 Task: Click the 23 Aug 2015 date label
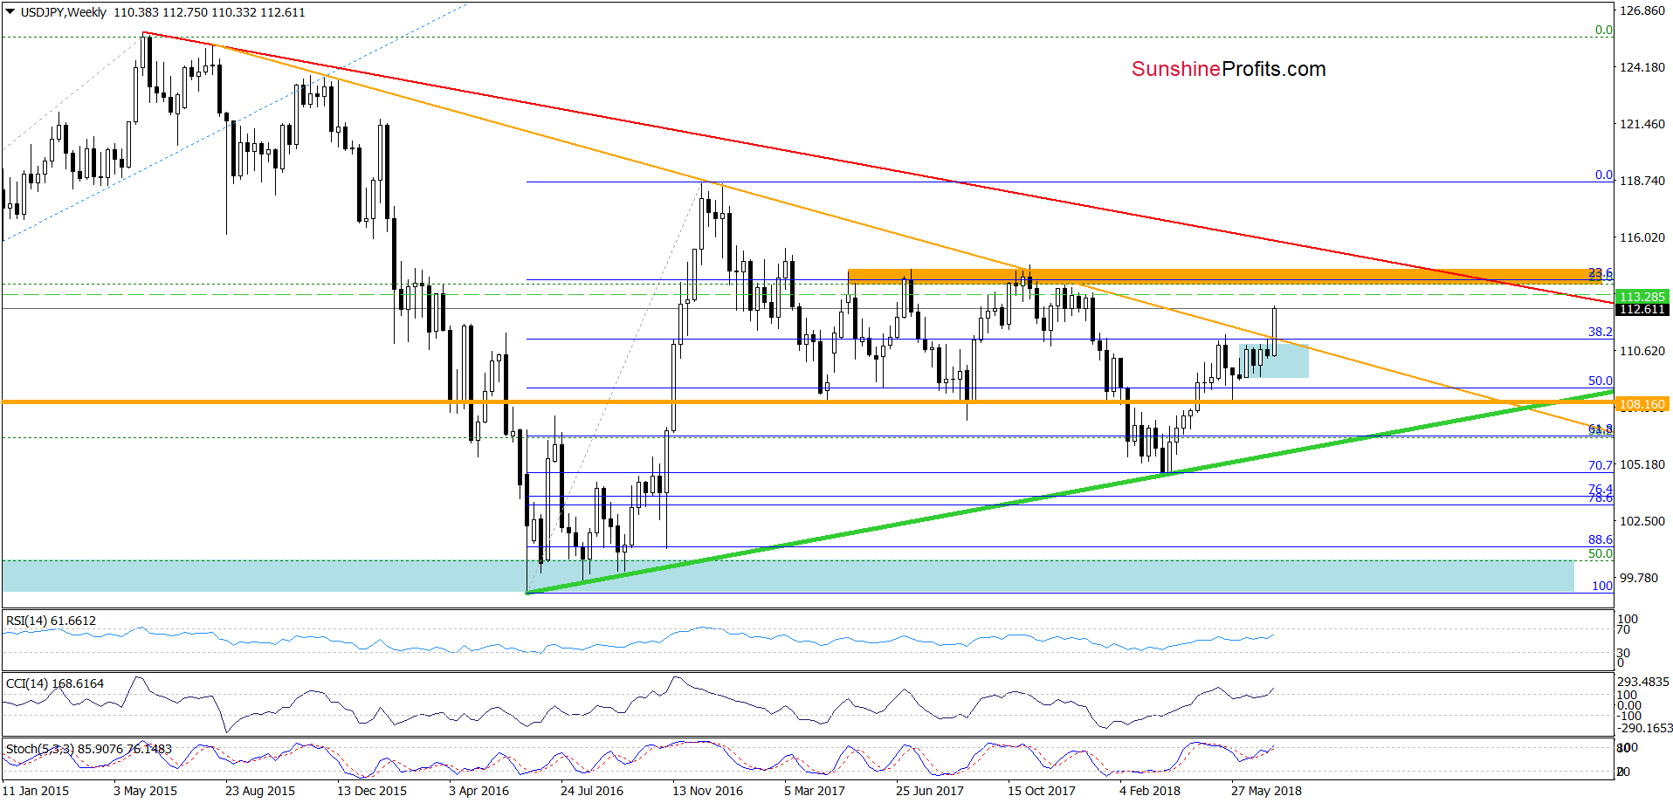[x=260, y=791]
